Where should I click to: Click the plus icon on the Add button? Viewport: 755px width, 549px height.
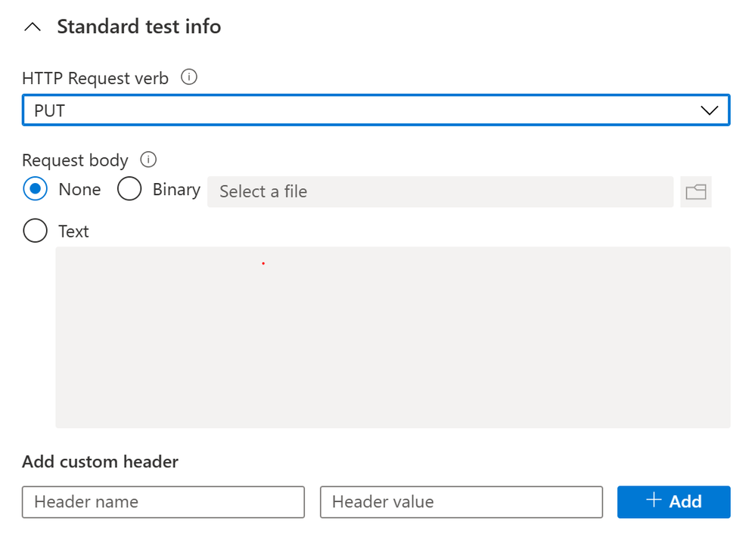(x=654, y=501)
